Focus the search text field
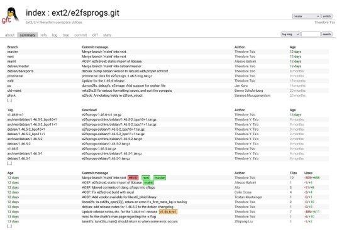 pyautogui.click(x=311, y=34)
